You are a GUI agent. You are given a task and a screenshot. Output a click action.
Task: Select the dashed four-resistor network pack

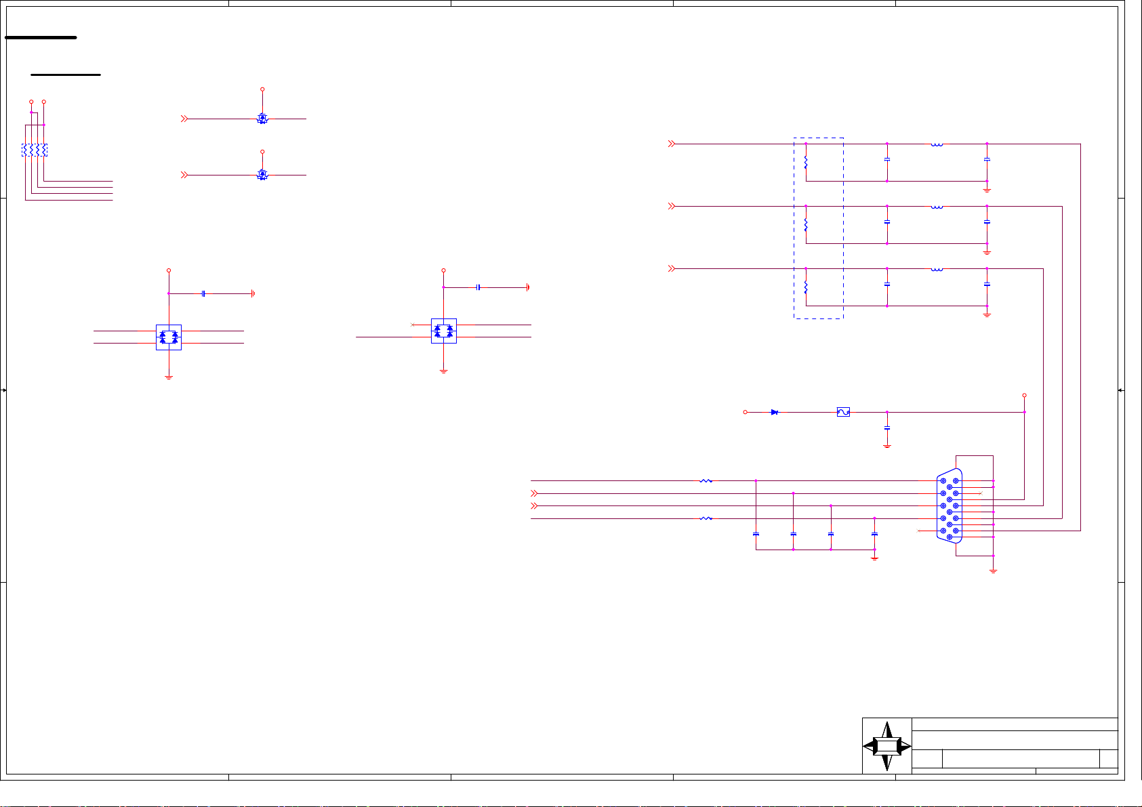click(x=35, y=150)
